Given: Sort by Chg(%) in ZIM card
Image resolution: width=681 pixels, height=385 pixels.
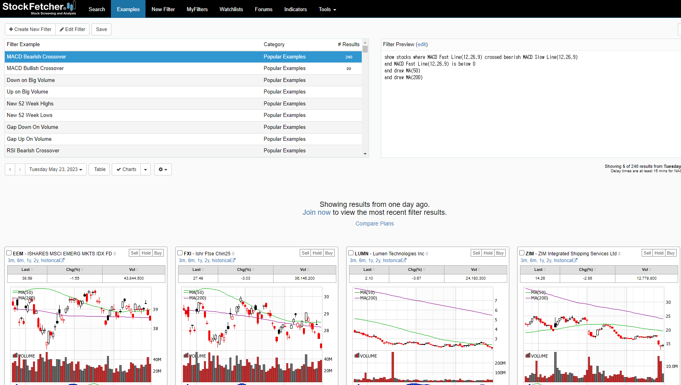Looking at the screenshot, I should [588, 270].
